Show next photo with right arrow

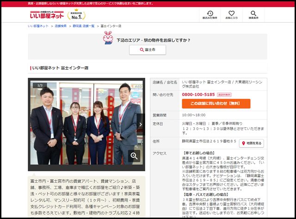pyautogui.click(x=141, y=124)
